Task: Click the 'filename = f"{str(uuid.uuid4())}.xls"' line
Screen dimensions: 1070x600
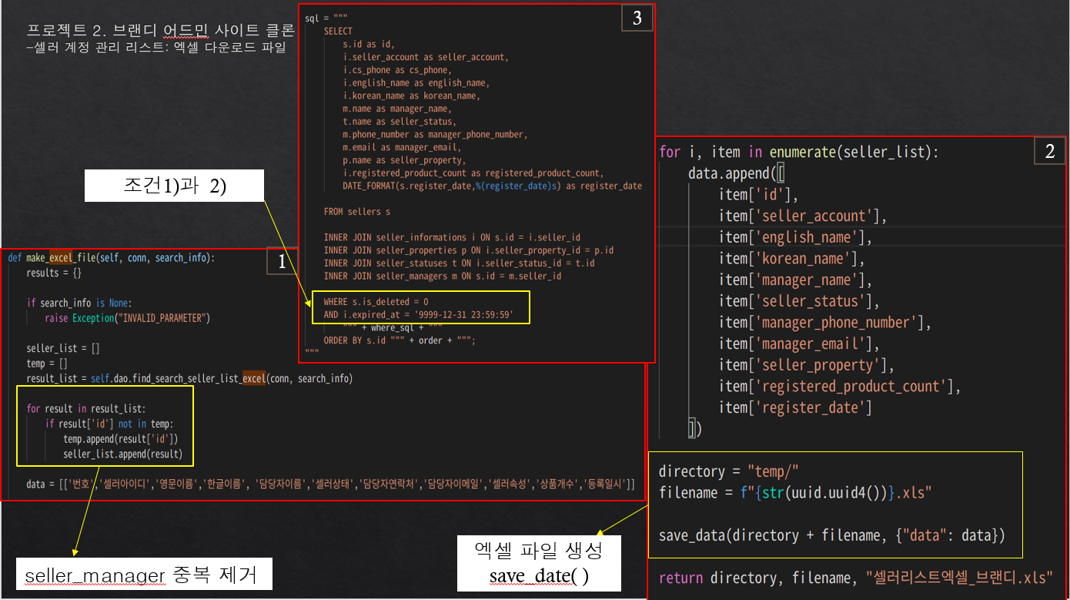Action: [x=796, y=492]
